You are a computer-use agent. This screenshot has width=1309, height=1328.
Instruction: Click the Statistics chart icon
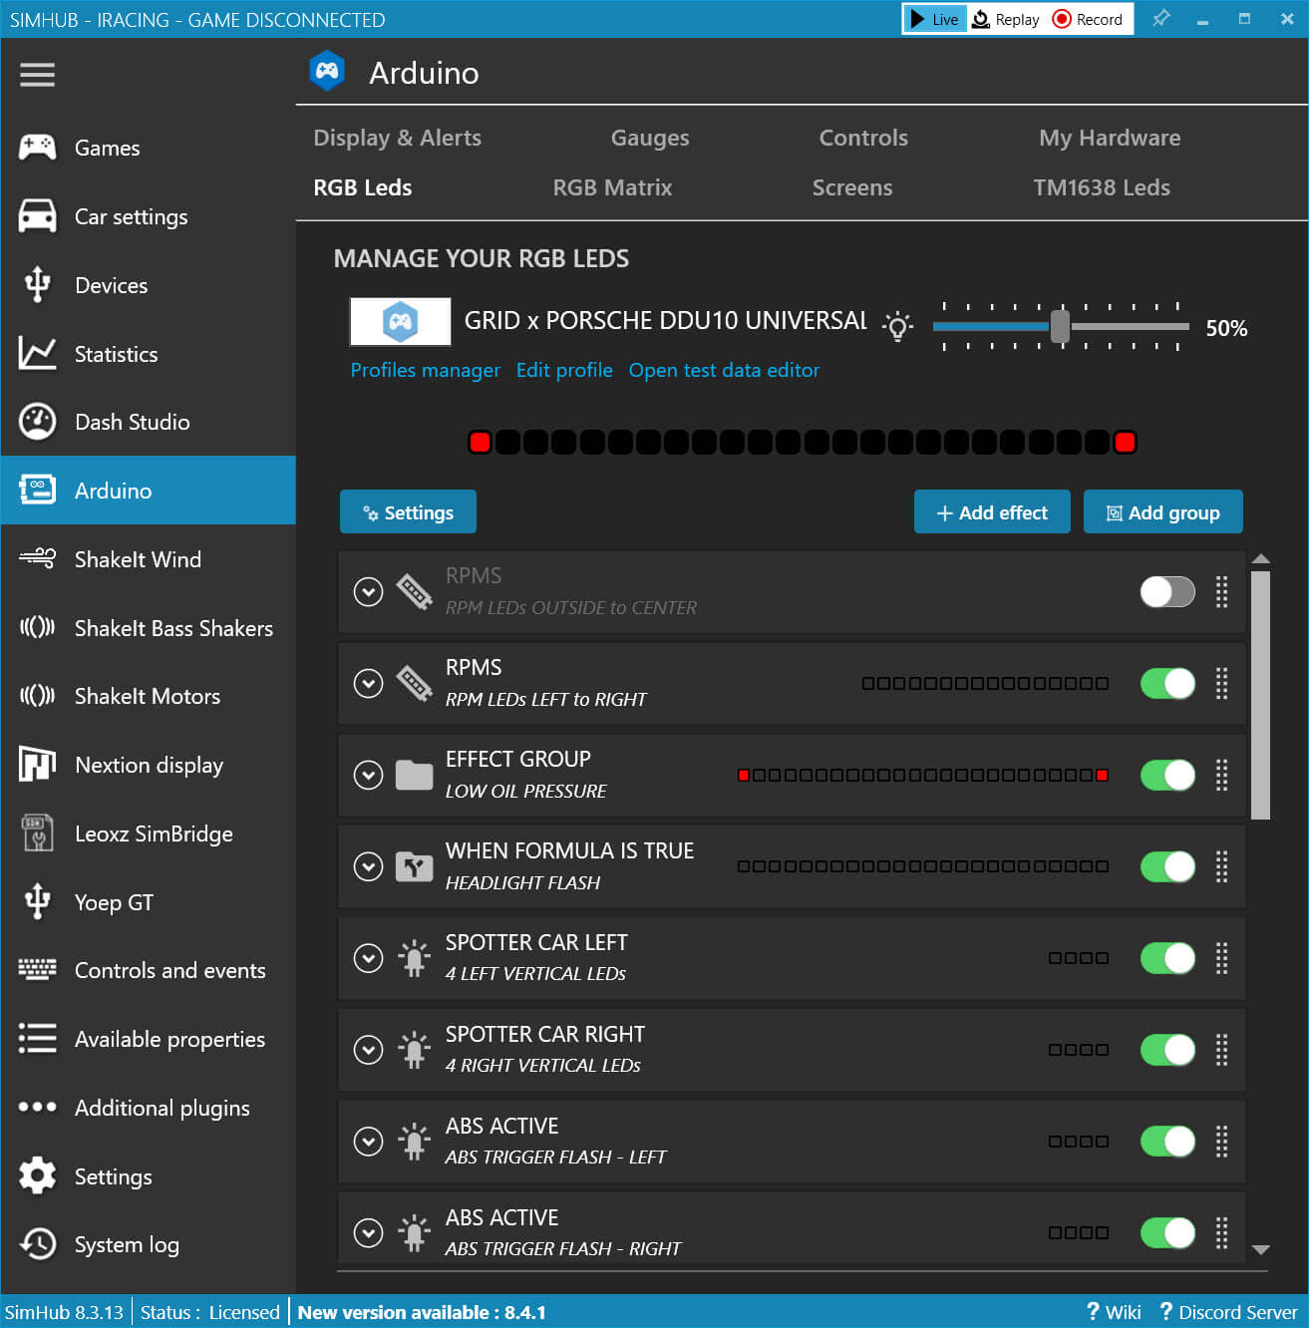pyautogui.click(x=37, y=353)
